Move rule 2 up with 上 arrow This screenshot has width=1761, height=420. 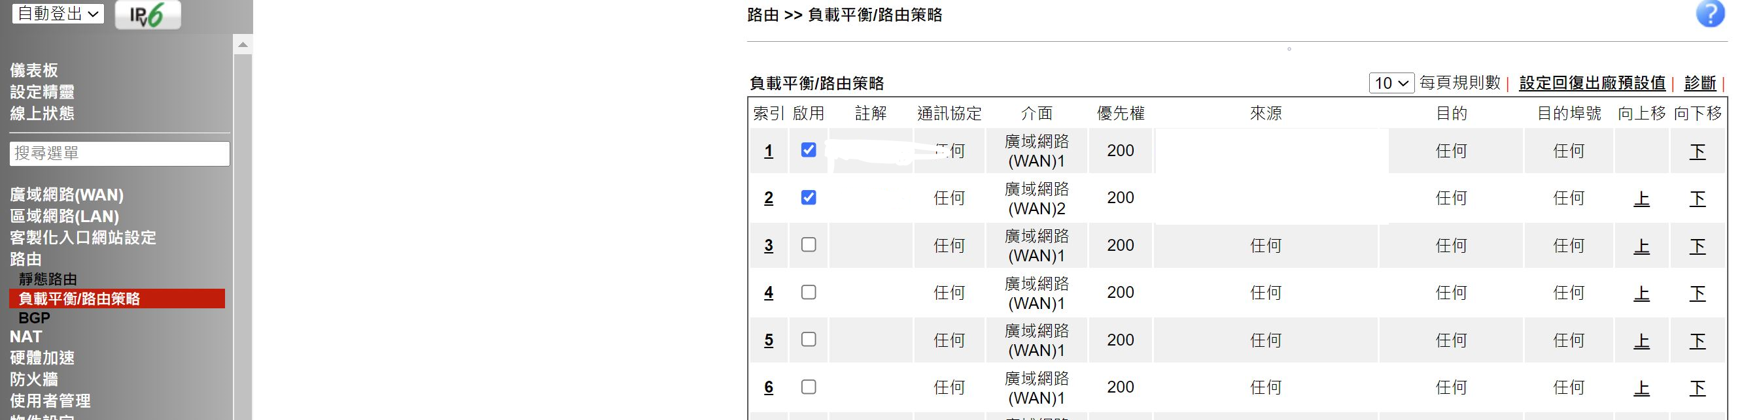(x=1641, y=199)
